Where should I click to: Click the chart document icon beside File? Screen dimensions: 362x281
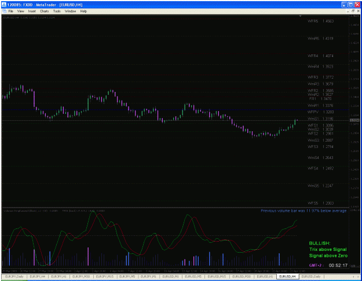click(x=4, y=11)
